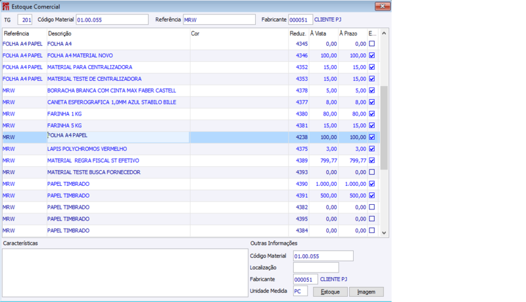Click the Estoque Comercial app icon in title bar
This screenshot has width=526, height=302.
click(6, 7)
